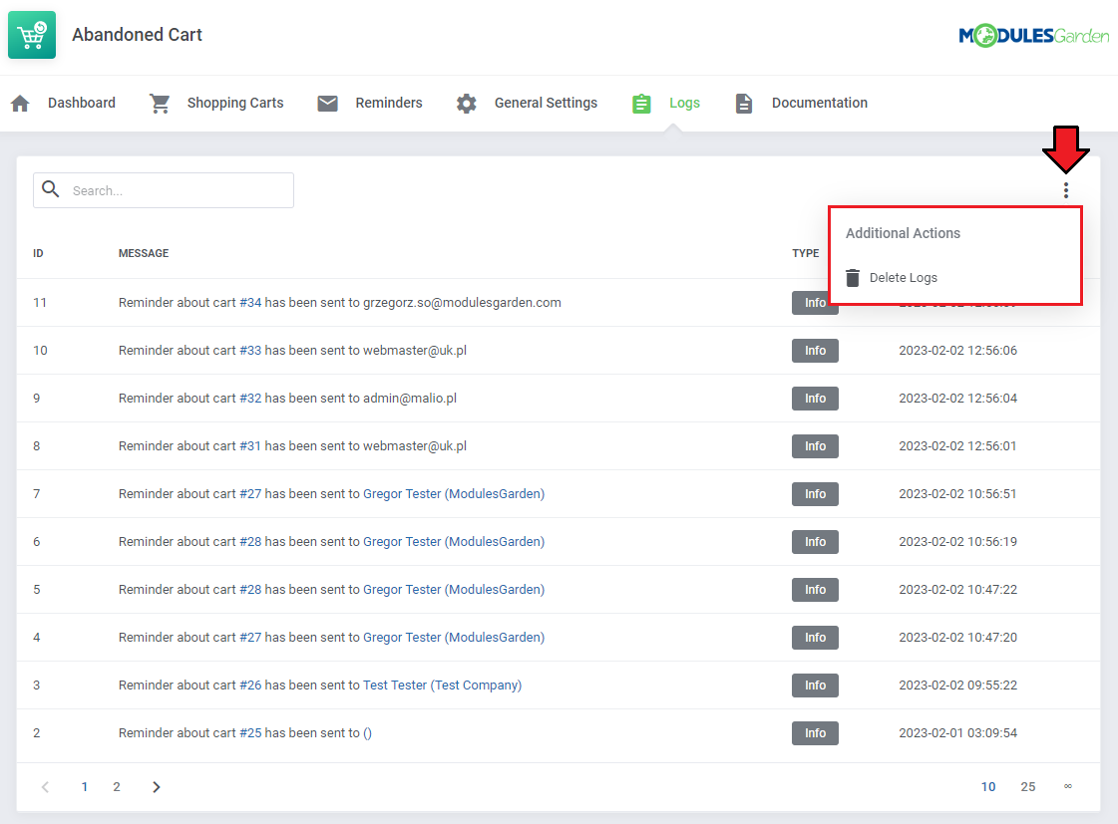
Task: Click Info badge for log 8
Action: [x=815, y=445]
